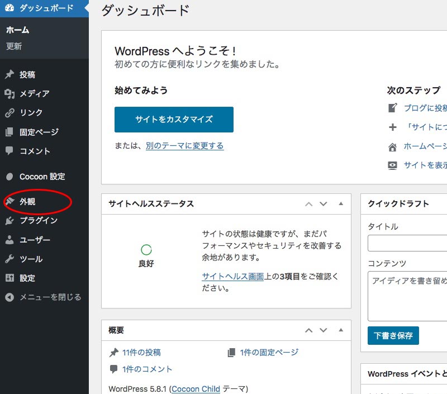
Task: Click the circle icon beside Cocoon 設定
Action: [x=9, y=177]
